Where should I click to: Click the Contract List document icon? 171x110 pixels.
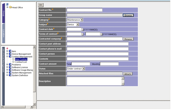coord(13,62)
